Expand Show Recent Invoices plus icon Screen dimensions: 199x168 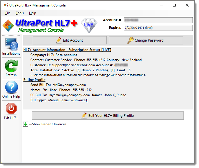coord(25,124)
